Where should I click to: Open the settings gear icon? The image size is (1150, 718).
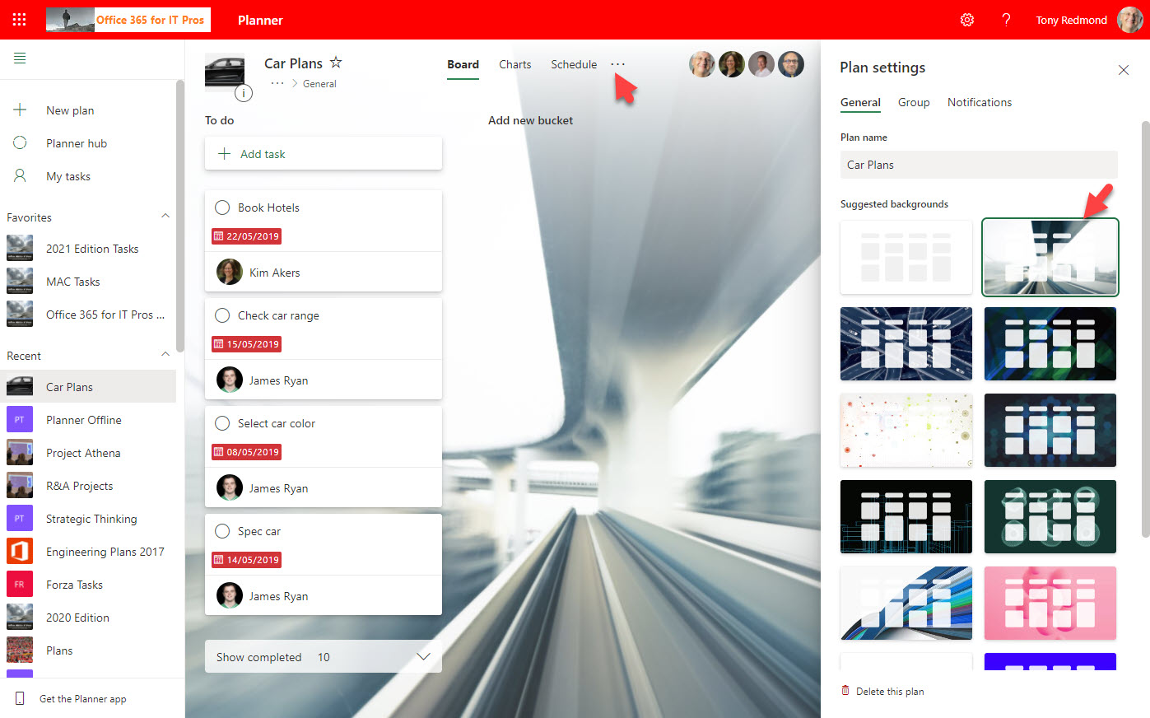pyautogui.click(x=967, y=20)
